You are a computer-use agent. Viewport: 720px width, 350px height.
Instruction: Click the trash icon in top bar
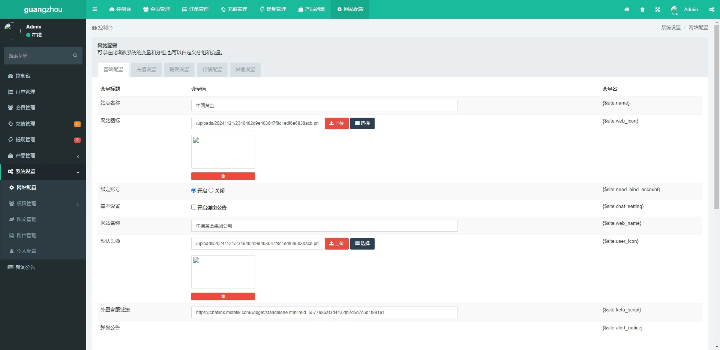[x=642, y=9]
